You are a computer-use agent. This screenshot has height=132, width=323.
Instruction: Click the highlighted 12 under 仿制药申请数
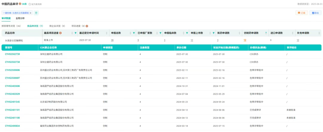coord(245,40)
